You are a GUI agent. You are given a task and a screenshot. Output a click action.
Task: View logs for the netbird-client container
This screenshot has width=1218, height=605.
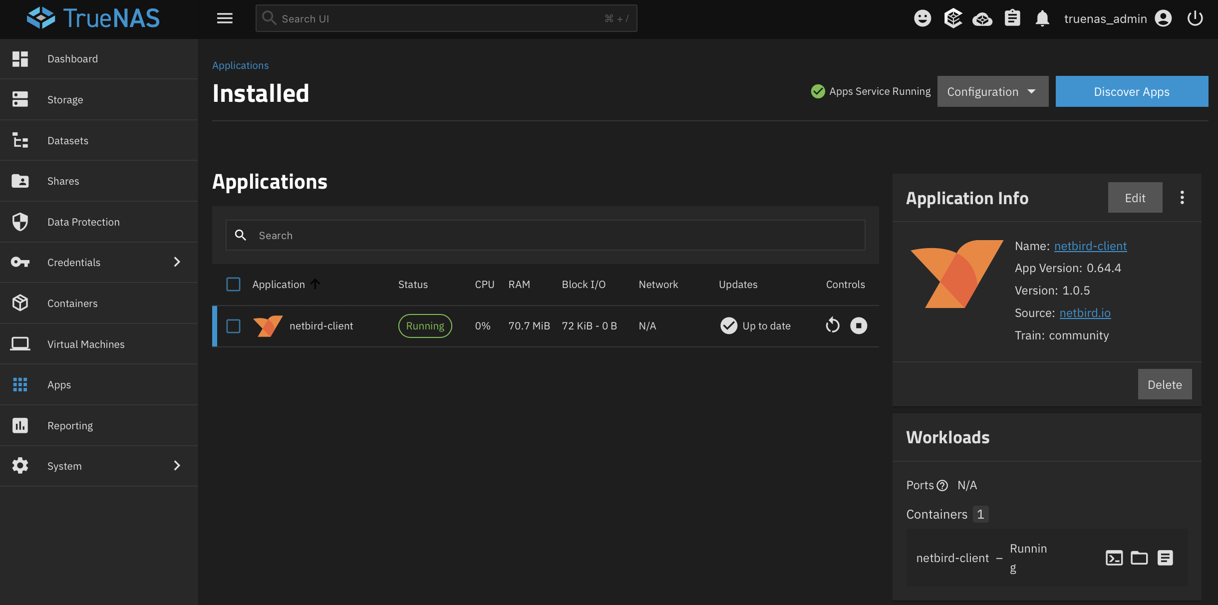(x=1165, y=558)
